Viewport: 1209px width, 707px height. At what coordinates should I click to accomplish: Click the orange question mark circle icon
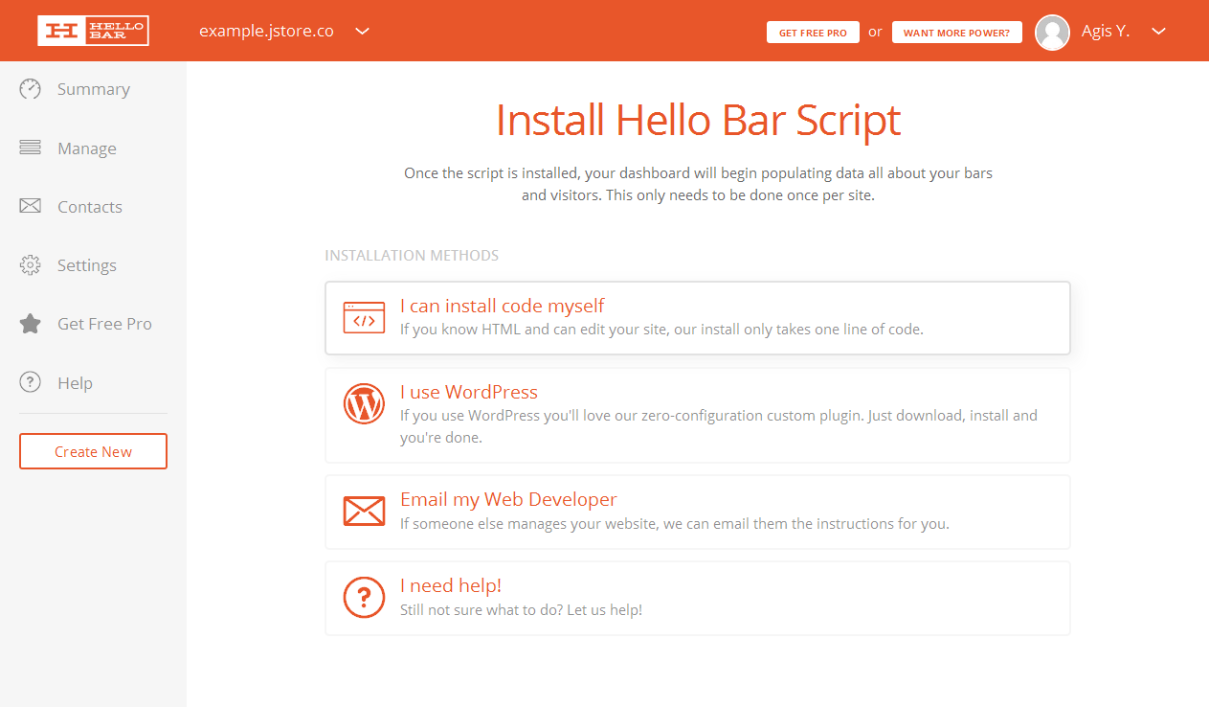[364, 598]
